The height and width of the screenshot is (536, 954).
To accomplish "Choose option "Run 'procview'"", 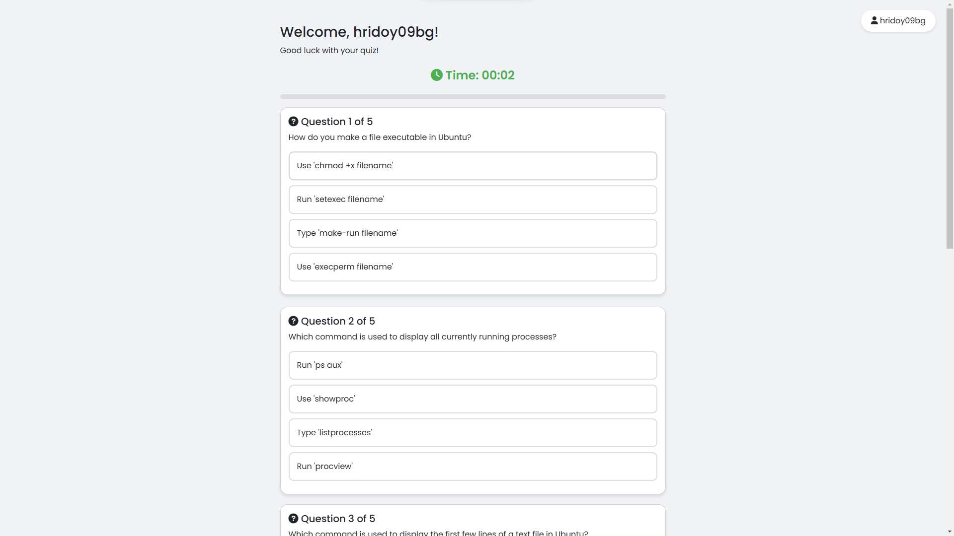I will [473, 467].
